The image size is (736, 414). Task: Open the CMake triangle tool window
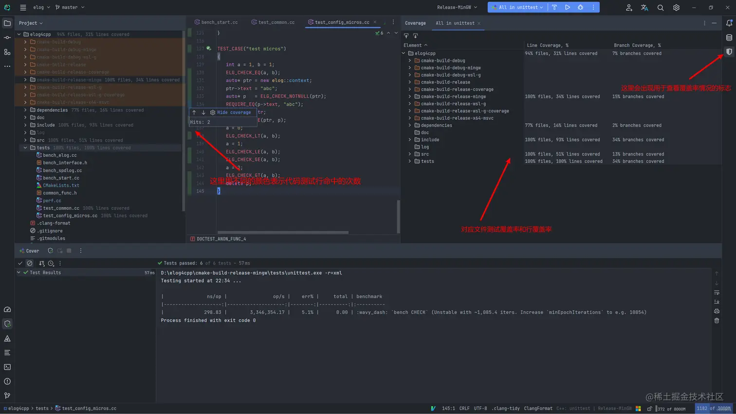click(x=7, y=338)
